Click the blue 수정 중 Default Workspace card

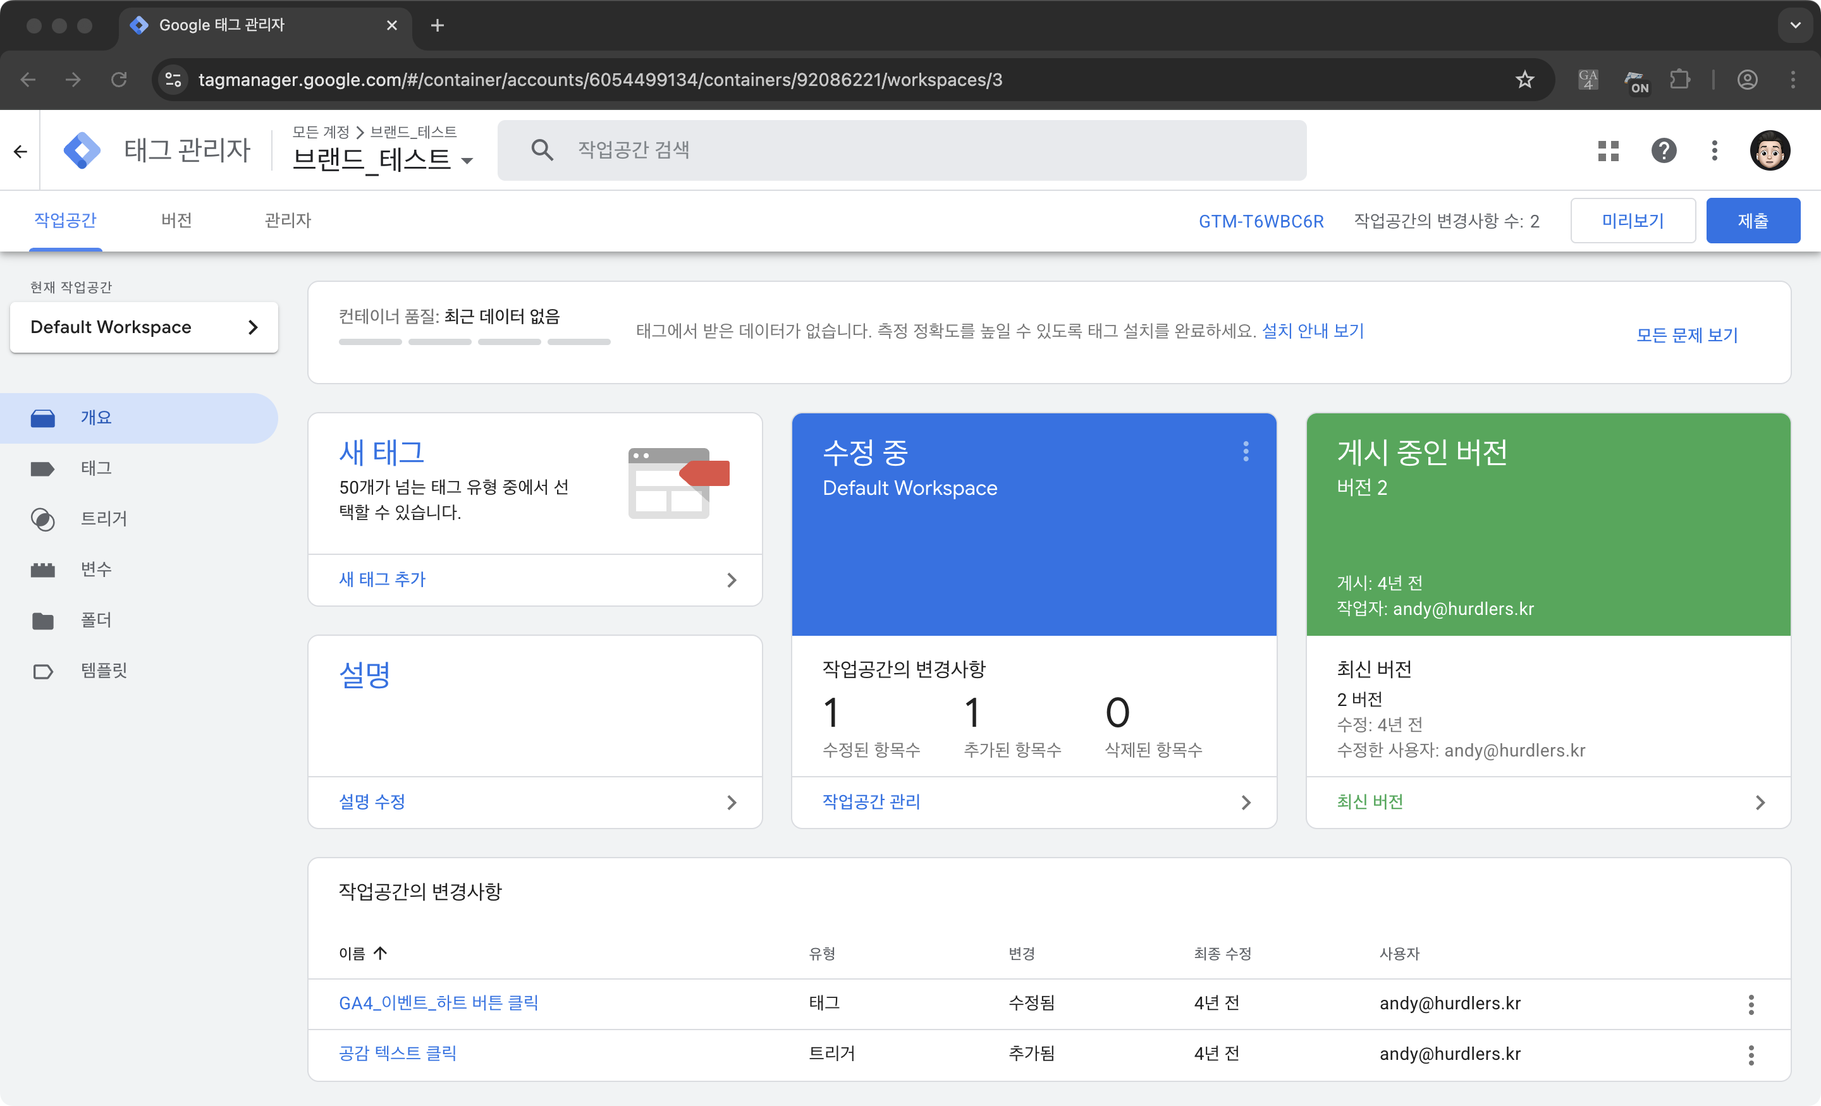[x=1034, y=525]
